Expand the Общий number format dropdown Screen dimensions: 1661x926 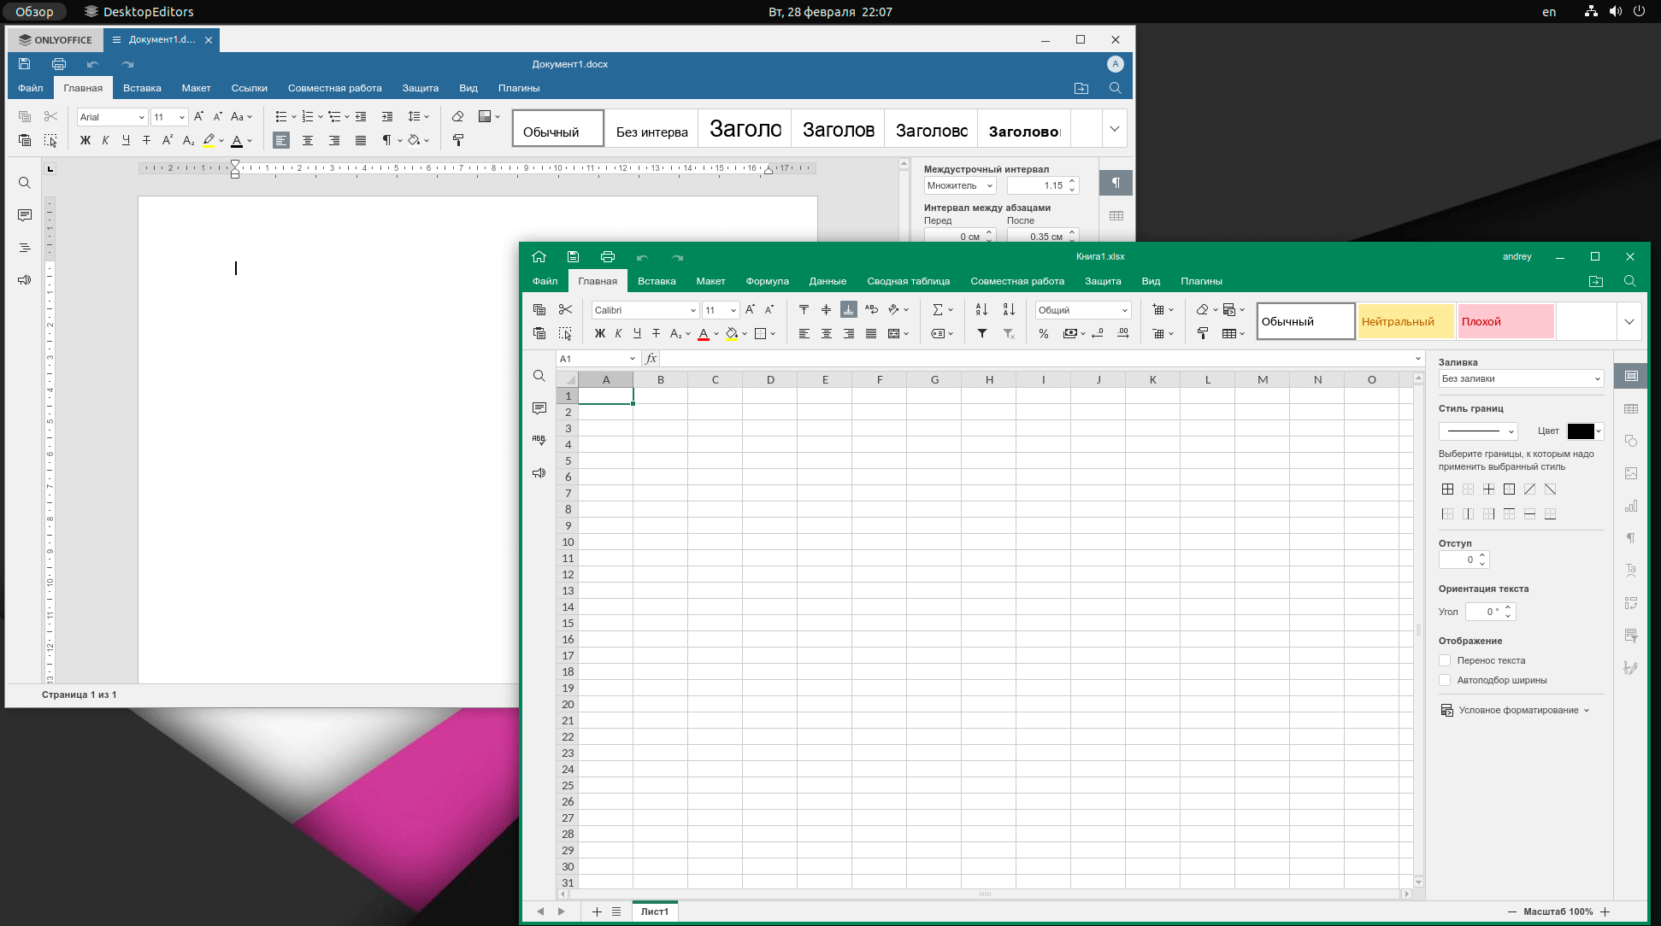(x=1083, y=310)
